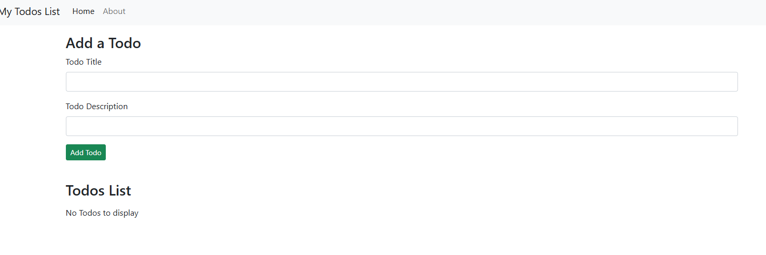Screen dimensions: 766x255
Task: Click the No Todos to display message
Action: tap(102, 213)
